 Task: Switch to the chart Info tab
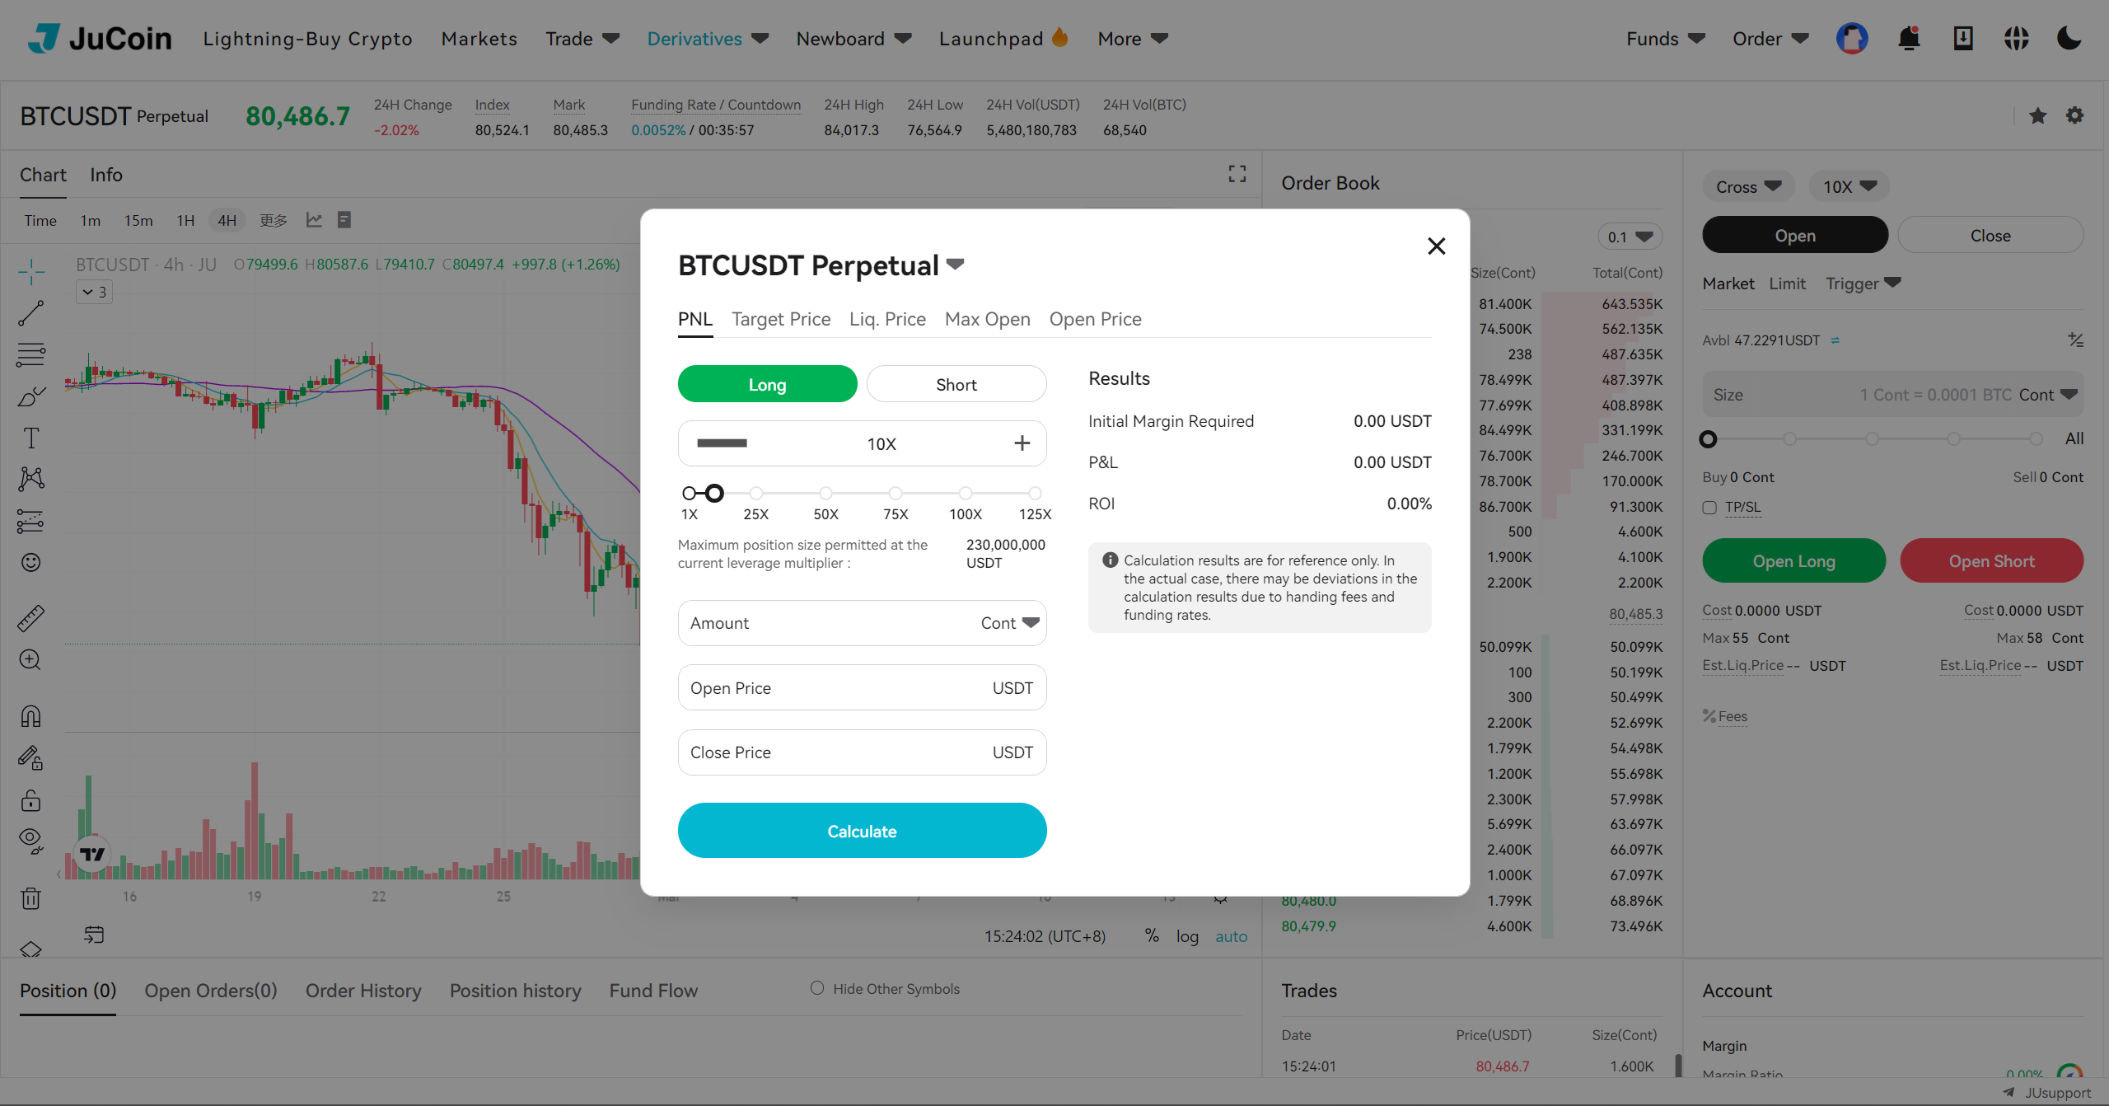click(x=106, y=175)
